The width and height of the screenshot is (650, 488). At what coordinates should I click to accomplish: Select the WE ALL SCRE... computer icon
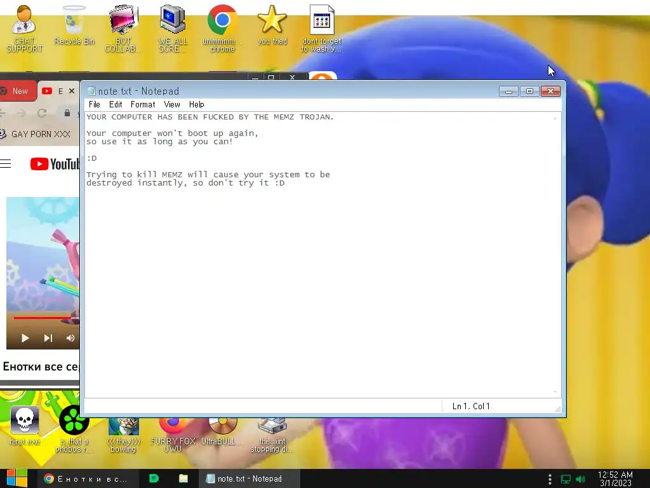click(173, 28)
